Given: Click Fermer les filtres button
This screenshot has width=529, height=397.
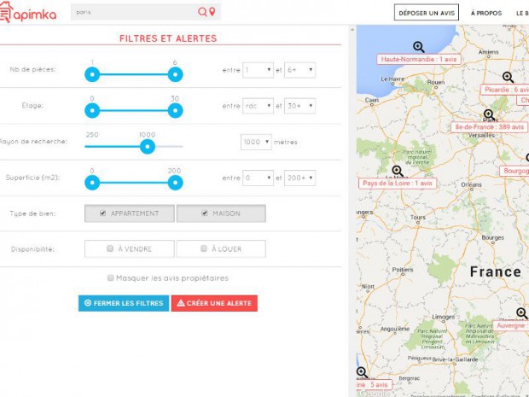Looking at the screenshot, I should [x=124, y=303].
